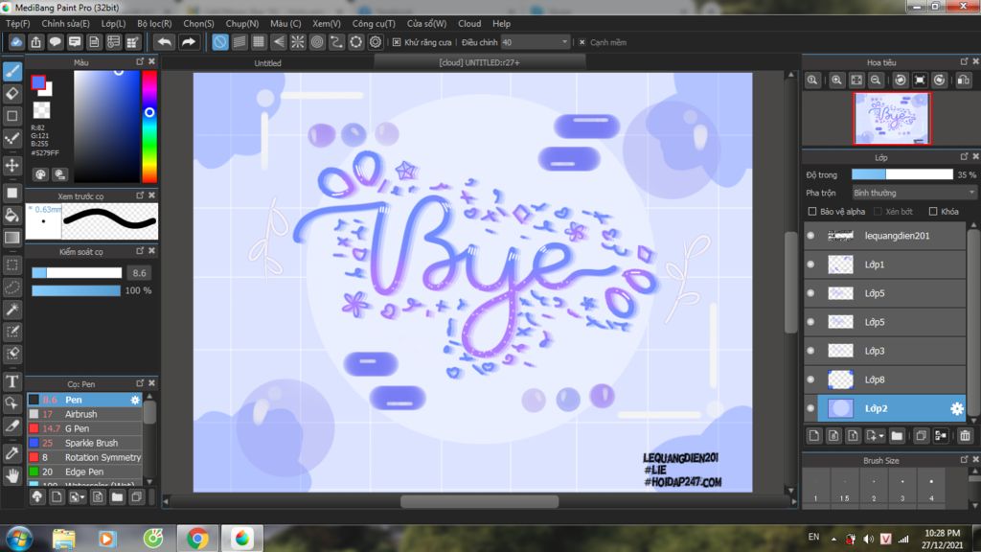Open the Pha trộn blend mode dropdown
The width and height of the screenshot is (981, 552).
pos(913,193)
